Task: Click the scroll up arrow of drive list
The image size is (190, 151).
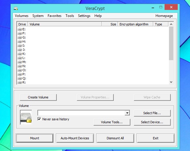Action: [171, 24]
